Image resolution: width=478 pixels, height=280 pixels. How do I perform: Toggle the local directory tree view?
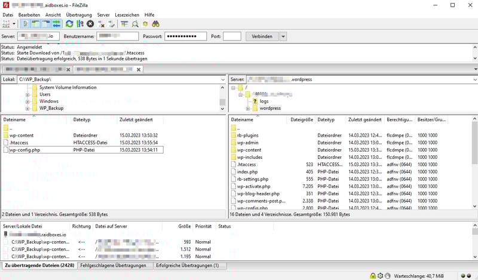coord(36,24)
